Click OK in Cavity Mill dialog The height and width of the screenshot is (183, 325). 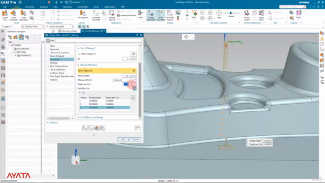[x=123, y=139]
